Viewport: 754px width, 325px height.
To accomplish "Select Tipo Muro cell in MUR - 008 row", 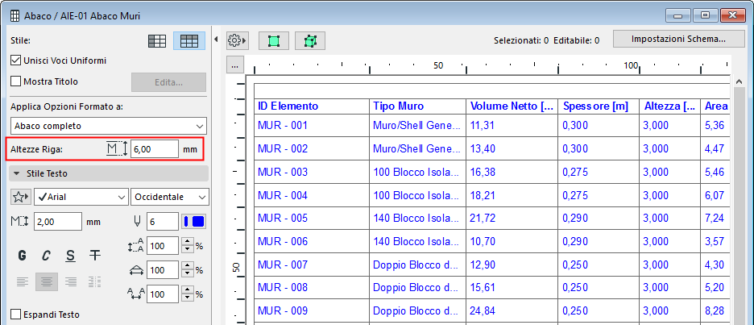I will coord(417,287).
